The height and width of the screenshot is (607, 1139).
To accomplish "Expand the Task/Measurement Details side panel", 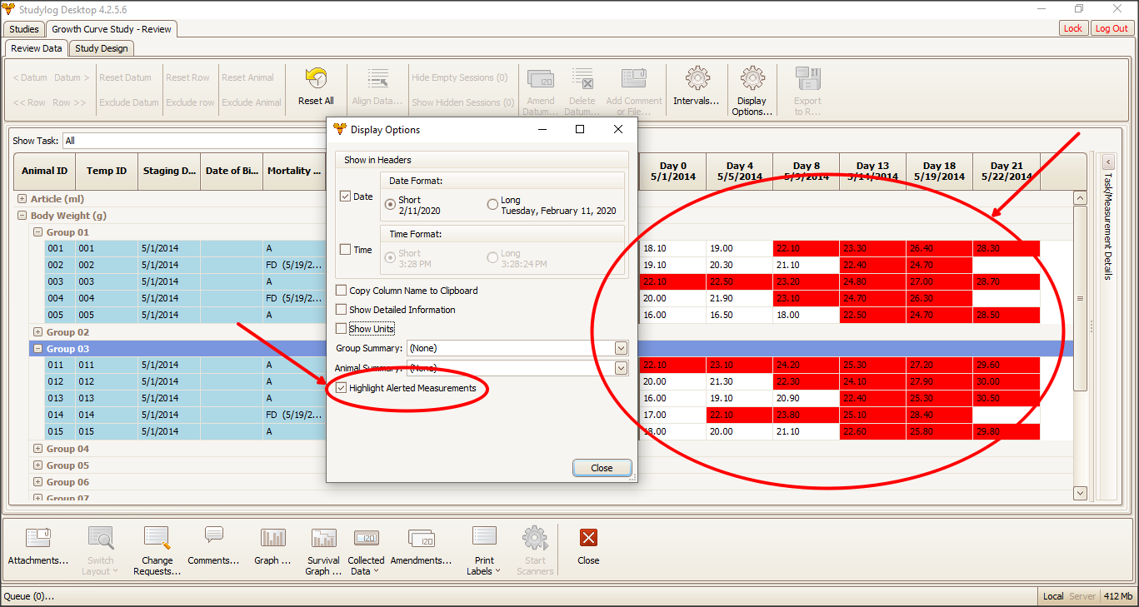I will tap(1108, 162).
